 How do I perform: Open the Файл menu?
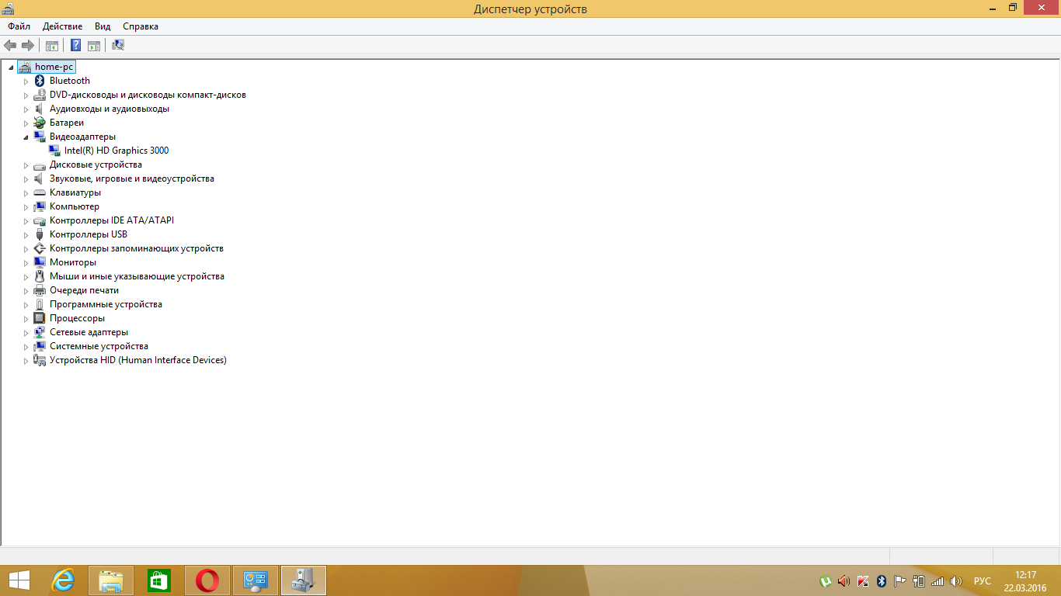coord(19,26)
